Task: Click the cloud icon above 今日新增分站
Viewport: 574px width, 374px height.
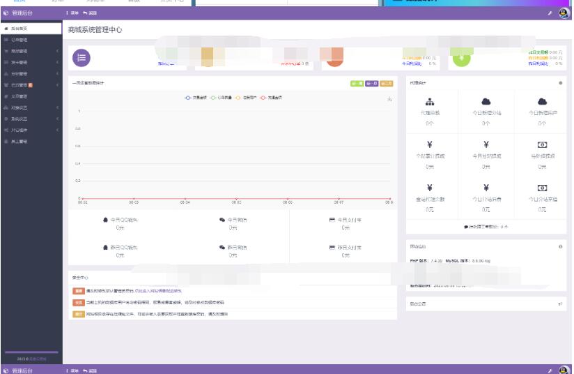Action: [x=486, y=102]
